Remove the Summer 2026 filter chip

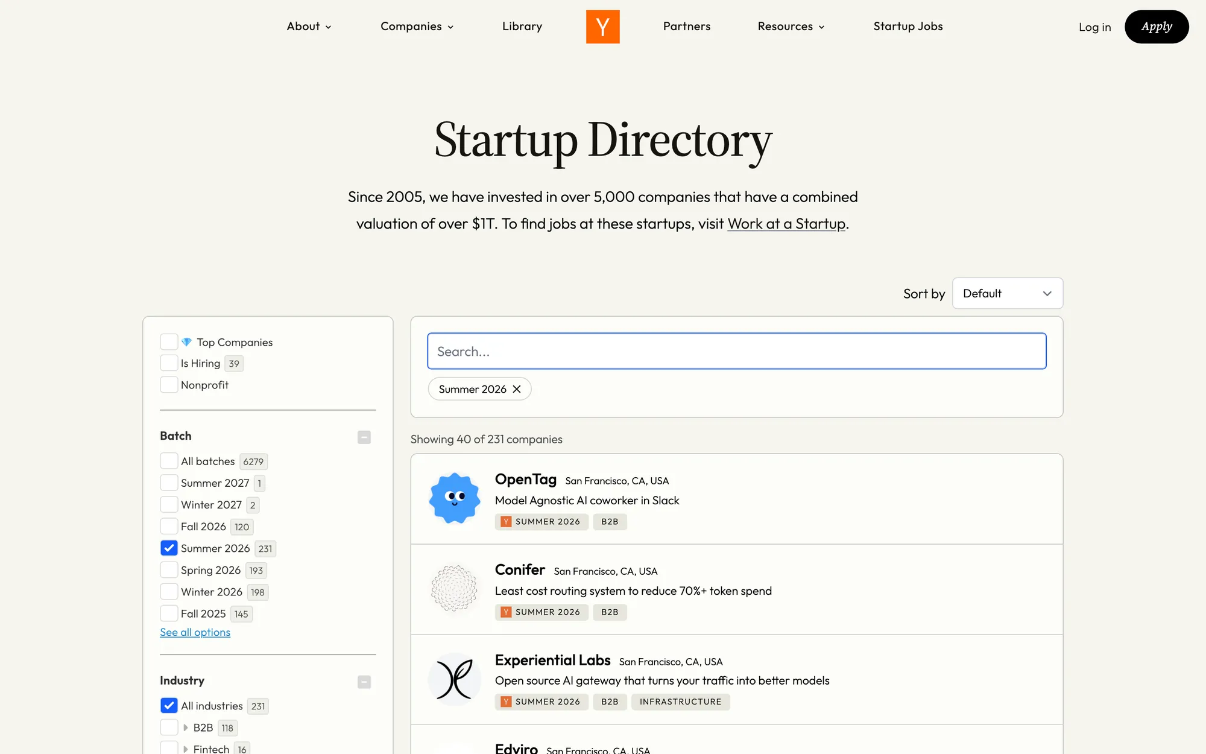click(x=517, y=389)
